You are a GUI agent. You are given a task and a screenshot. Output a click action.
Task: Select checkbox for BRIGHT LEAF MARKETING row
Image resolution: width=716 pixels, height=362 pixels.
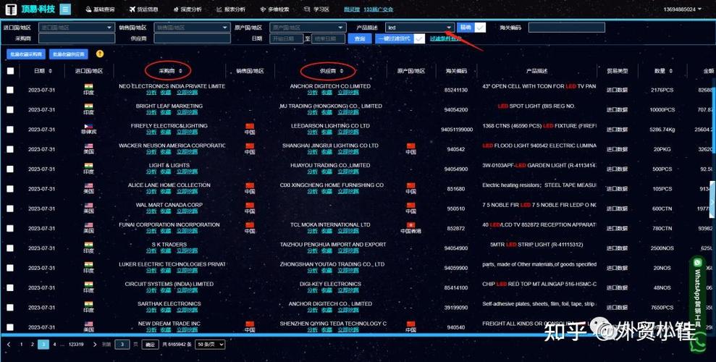pyautogui.click(x=10, y=109)
